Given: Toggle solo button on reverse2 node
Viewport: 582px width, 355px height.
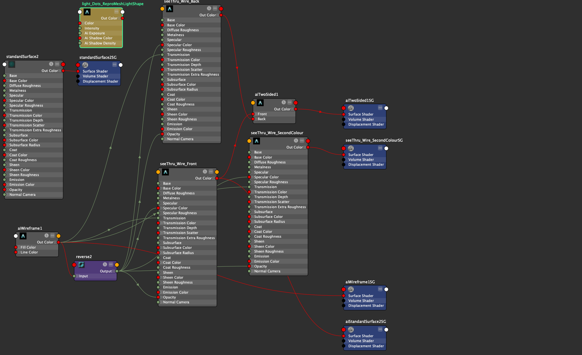Looking at the screenshot, I should pyautogui.click(x=105, y=264).
